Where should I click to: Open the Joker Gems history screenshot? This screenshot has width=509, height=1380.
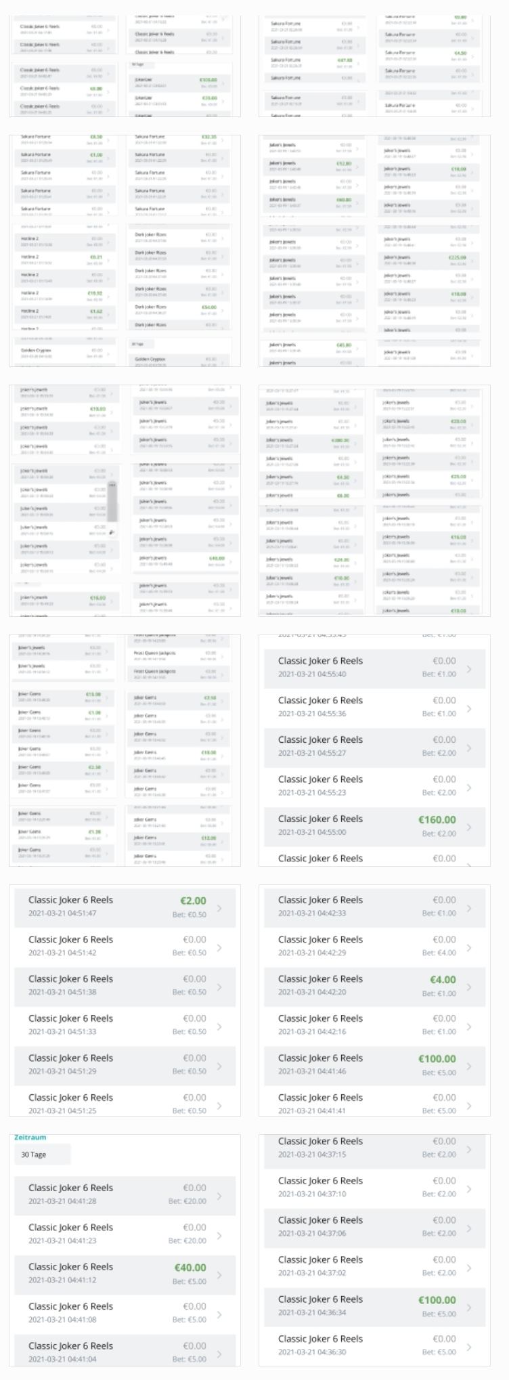[x=125, y=750]
